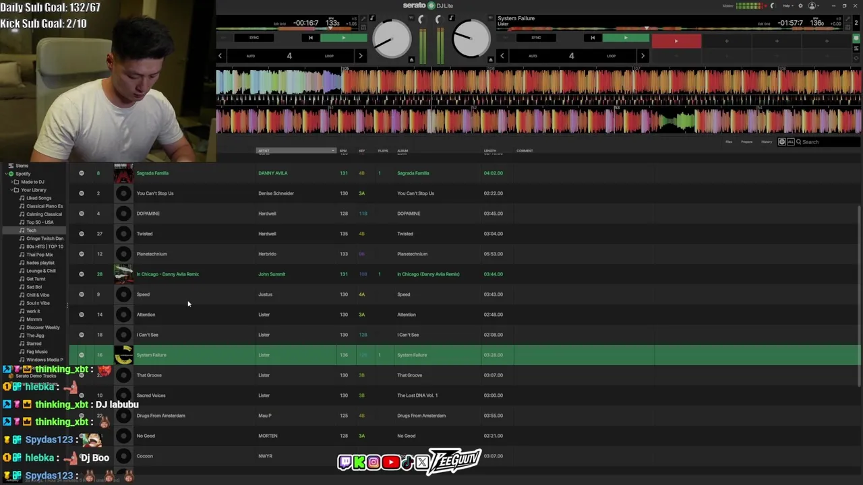The height and width of the screenshot is (485, 863).
Task: Click Spotify icon on System Failure row
Action: 82,355
